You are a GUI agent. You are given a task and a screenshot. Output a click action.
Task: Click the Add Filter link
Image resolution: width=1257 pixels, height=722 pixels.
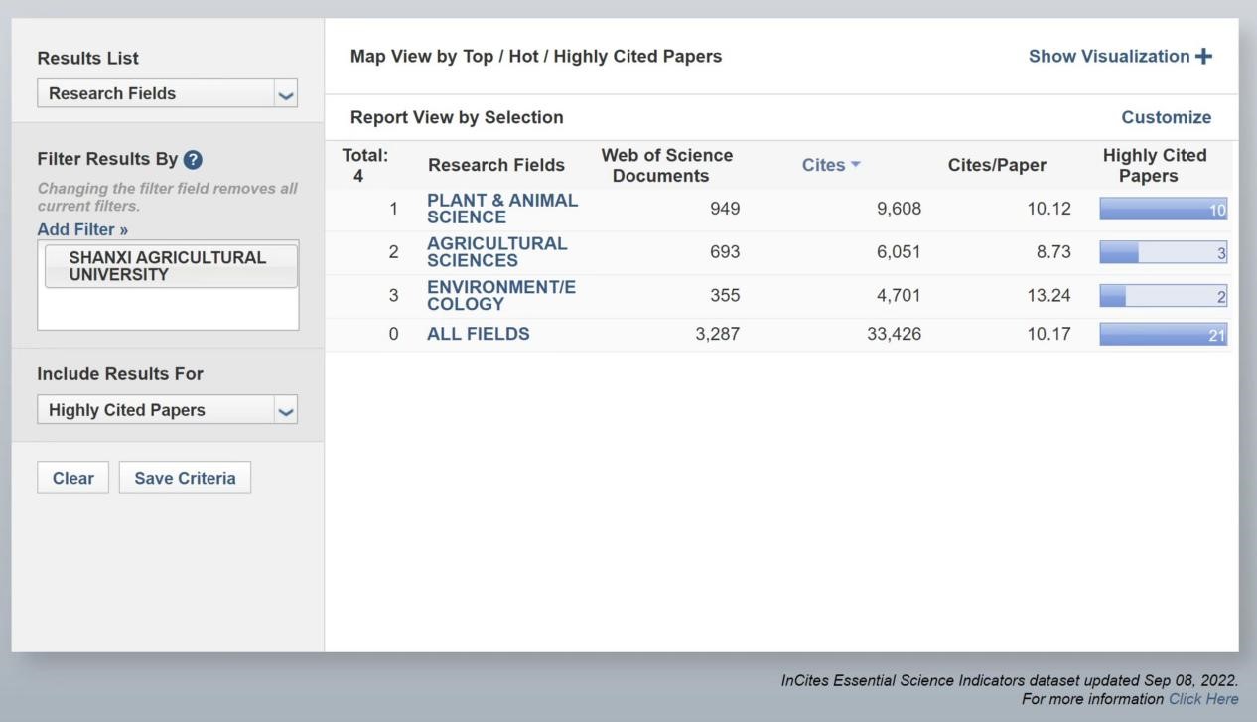coord(82,229)
